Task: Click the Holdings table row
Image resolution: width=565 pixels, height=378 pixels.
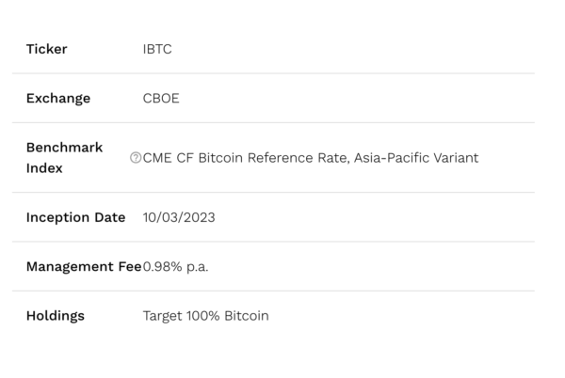Action: click(x=273, y=316)
